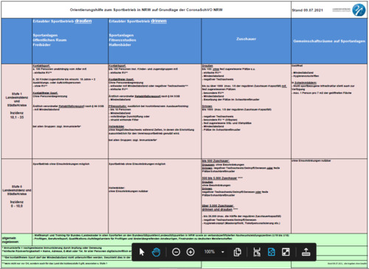The width and height of the screenshot is (369, 269).
Task: Select the arrow selection tool
Action: [x=142, y=252]
